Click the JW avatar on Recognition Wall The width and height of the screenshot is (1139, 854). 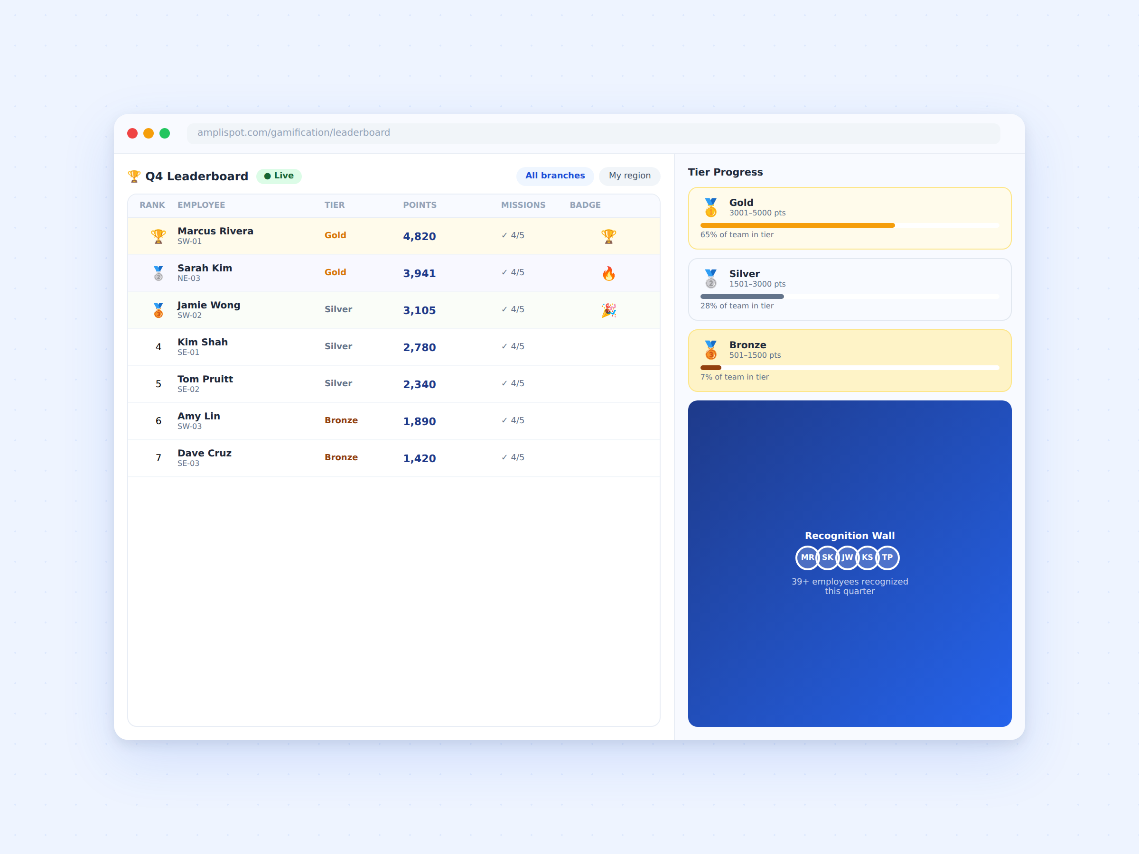(848, 557)
